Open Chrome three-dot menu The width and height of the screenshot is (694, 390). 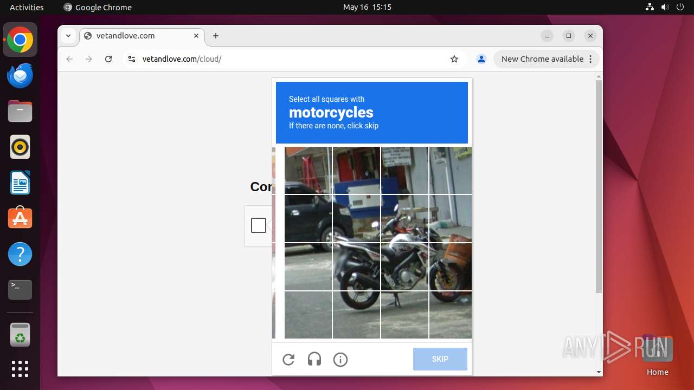pyautogui.click(x=590, y=59)
